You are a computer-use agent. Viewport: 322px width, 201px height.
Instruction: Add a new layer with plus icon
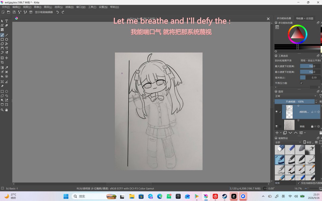pos(277,133)
